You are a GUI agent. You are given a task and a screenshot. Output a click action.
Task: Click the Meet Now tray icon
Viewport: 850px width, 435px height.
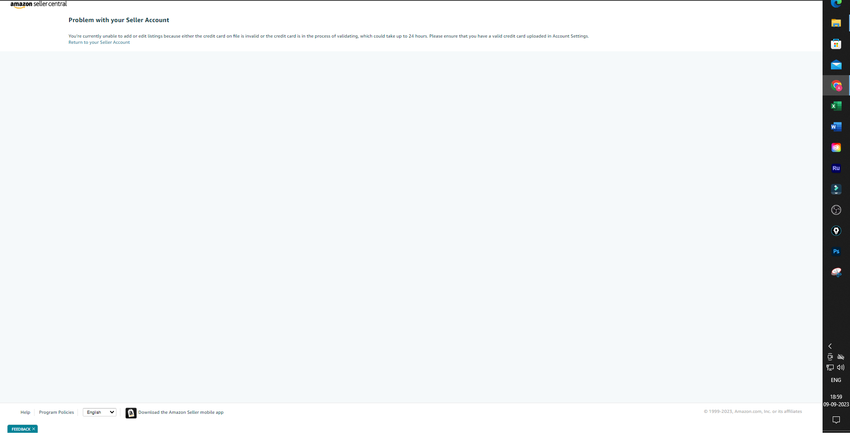(831, 357)
